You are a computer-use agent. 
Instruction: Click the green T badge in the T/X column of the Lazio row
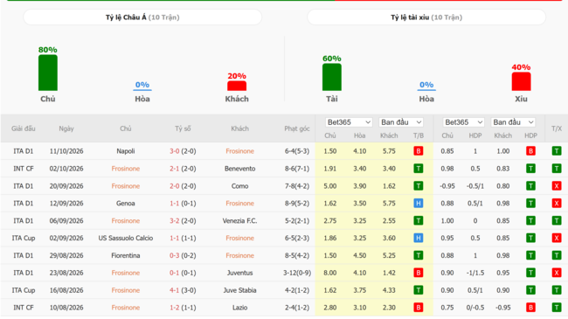tap(557, 308)
